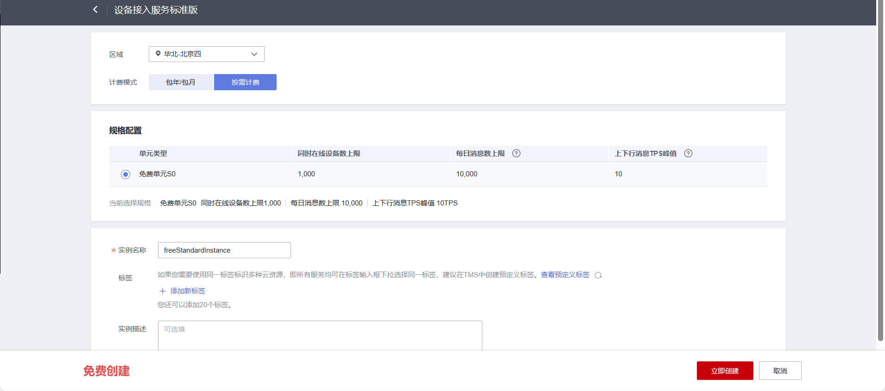Switch to 包年/包月 billing mode
The width and height of the screenshot is (885, 391).
pyautogui.click(x=181, y=82)
